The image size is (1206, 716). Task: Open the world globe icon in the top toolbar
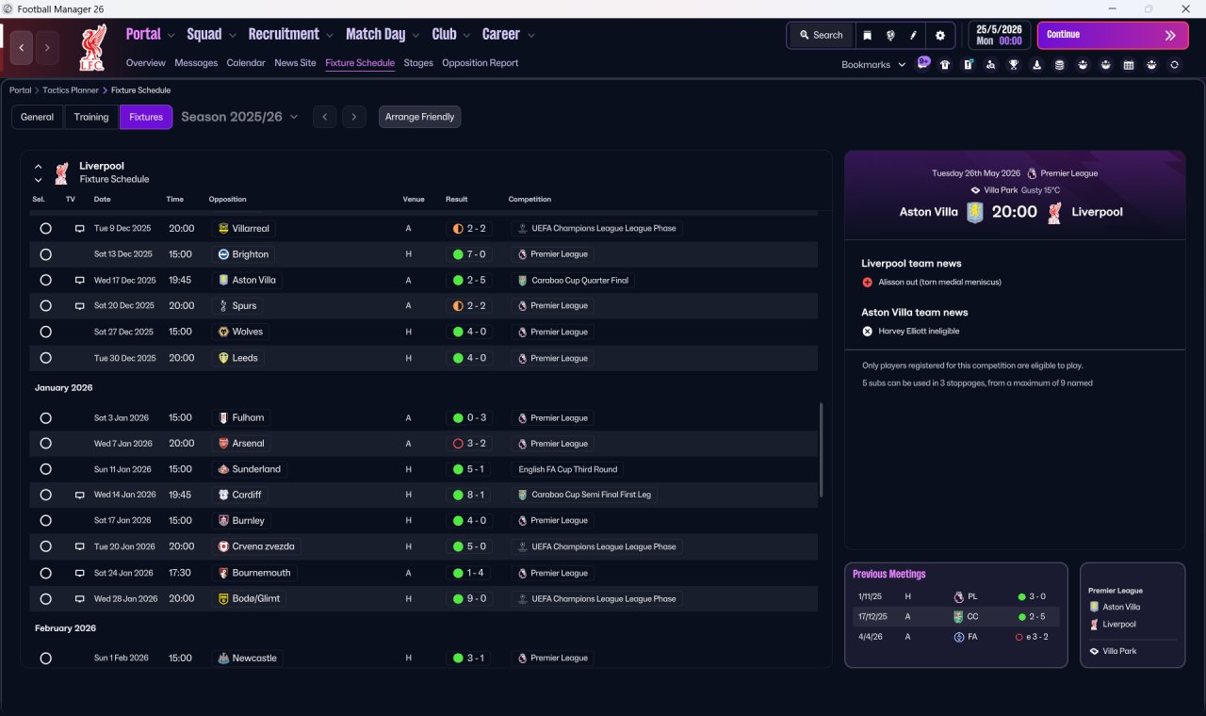coord(890,36)
